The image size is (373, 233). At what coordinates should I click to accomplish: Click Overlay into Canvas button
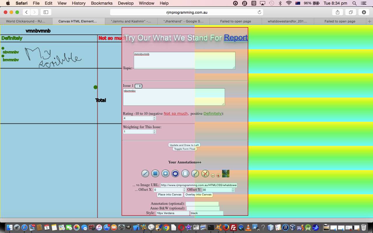198,195
